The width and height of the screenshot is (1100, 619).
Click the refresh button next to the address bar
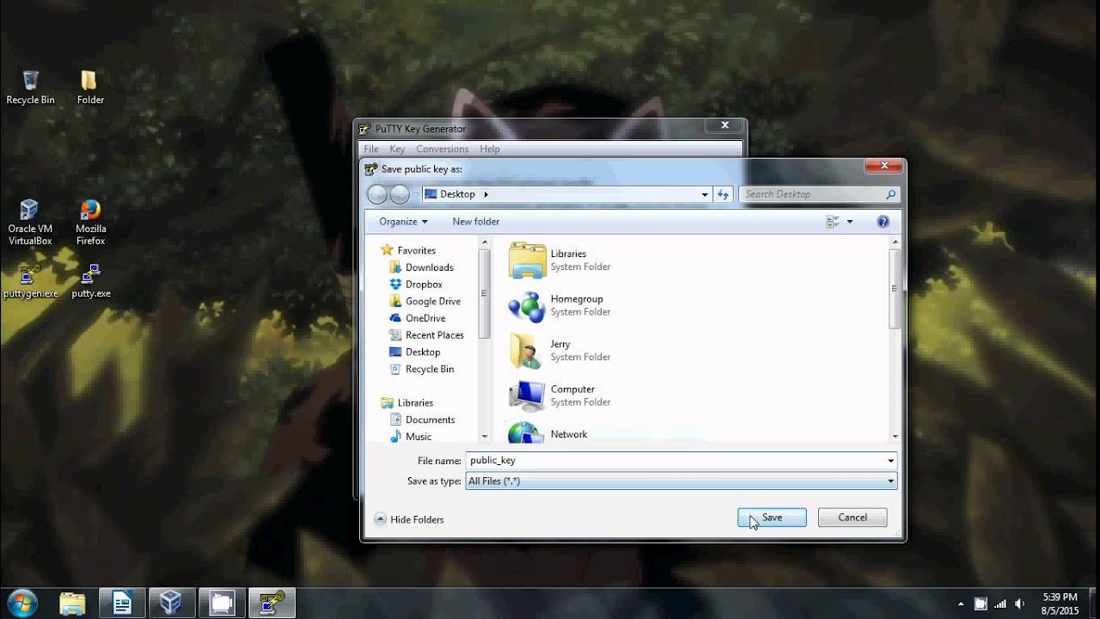723,194
